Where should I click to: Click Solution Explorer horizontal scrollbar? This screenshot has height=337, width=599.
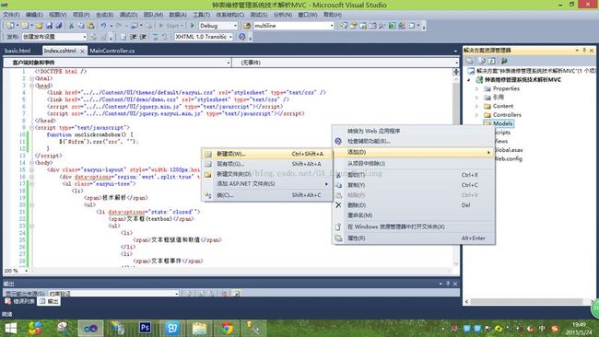527,301
